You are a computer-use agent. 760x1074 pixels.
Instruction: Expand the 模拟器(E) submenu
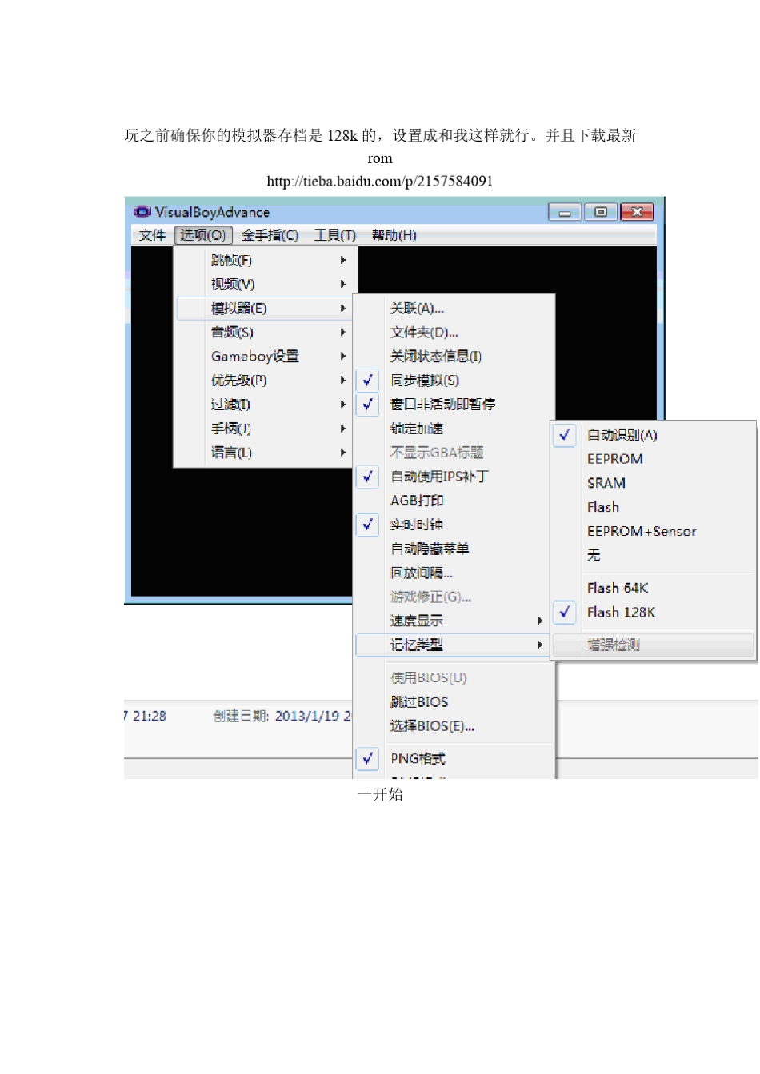tap(266, 308)
